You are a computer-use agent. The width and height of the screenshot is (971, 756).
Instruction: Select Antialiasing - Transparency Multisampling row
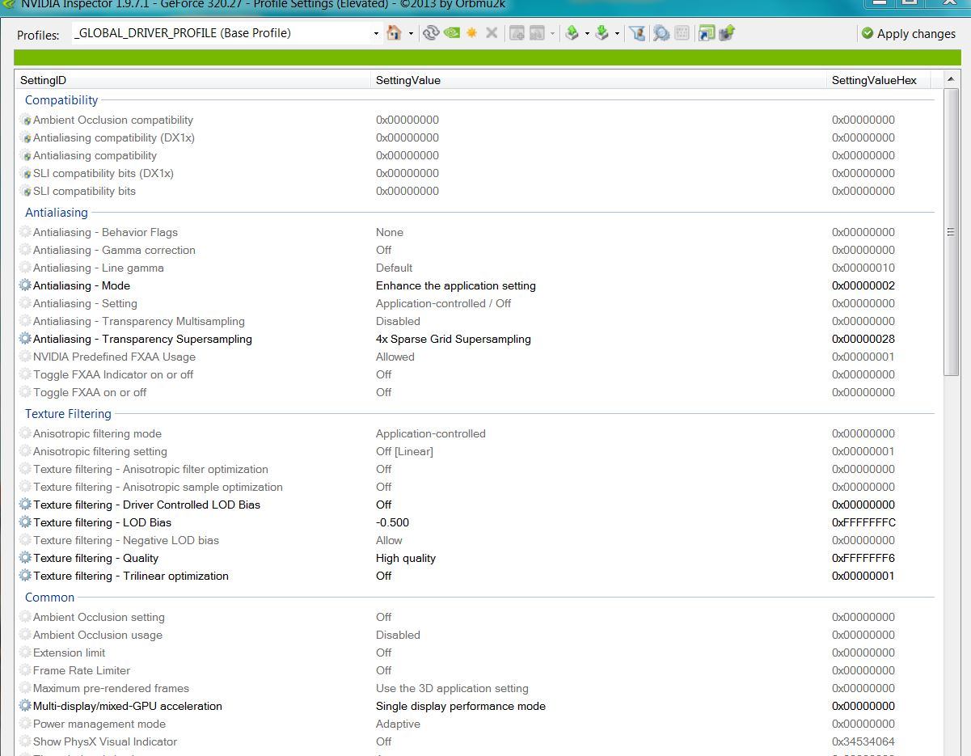[x=475, y=321]
